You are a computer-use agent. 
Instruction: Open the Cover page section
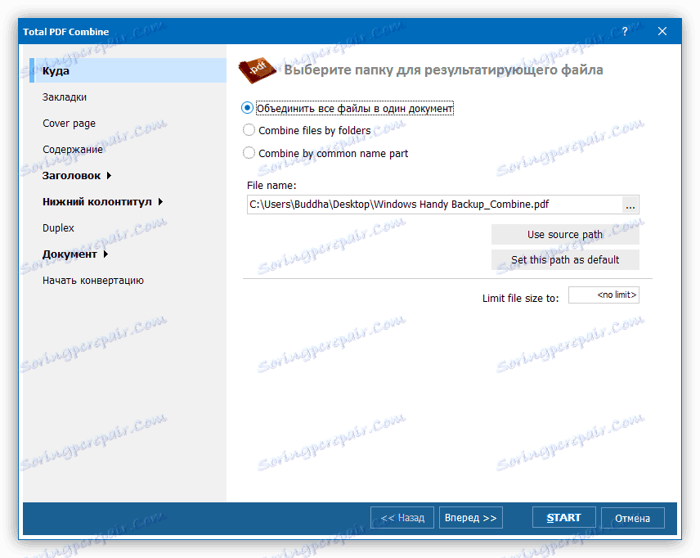(69, 124)
